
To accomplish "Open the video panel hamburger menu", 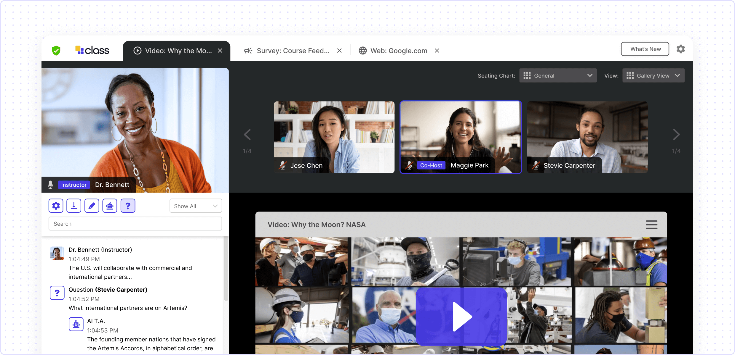I will coord(651,225).
